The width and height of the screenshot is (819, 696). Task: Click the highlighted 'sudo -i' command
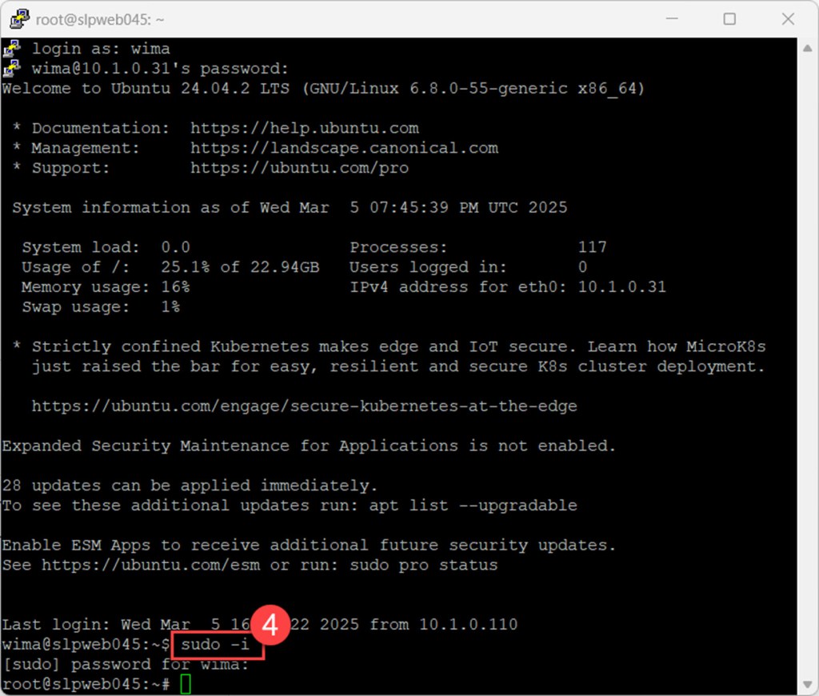coord(216,645)
